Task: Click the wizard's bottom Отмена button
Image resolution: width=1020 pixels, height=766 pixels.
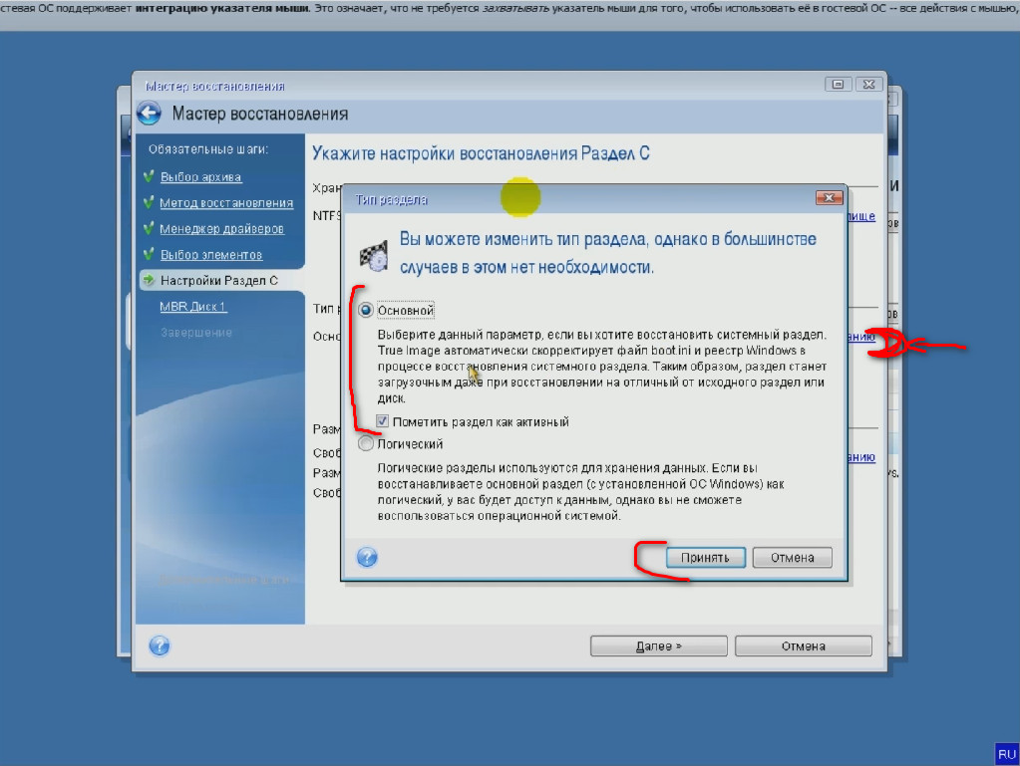Action: (803, 645)
